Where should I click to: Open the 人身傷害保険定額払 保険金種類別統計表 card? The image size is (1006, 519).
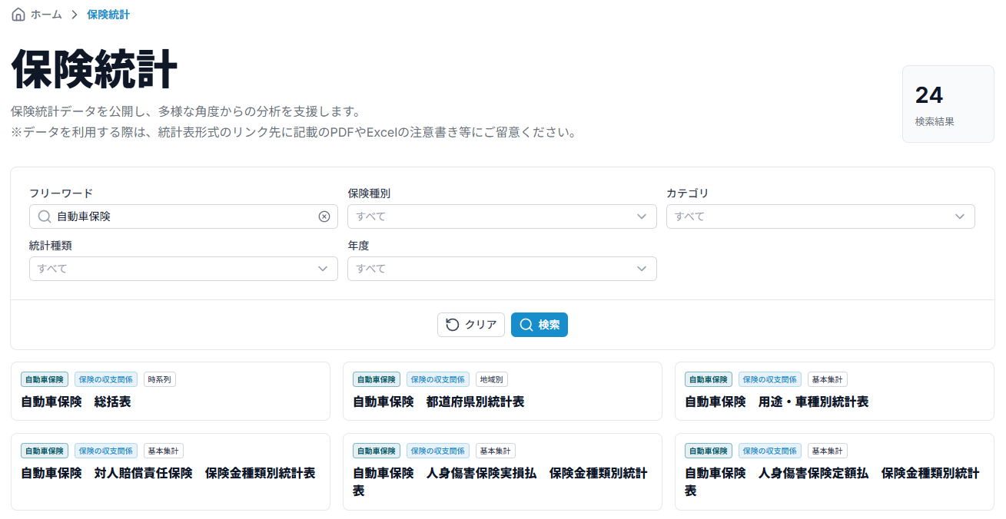pos(835,472)
